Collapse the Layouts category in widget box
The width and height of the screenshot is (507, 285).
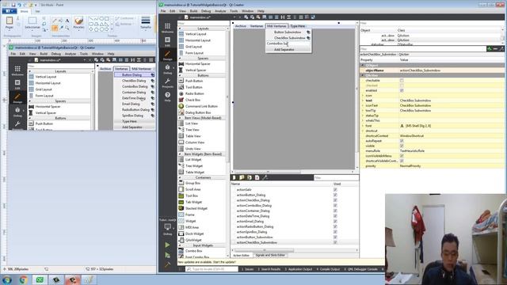(x=180, y=28)
